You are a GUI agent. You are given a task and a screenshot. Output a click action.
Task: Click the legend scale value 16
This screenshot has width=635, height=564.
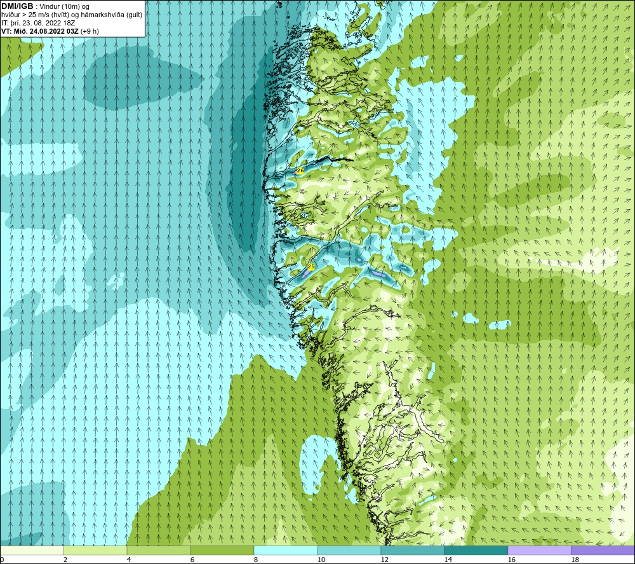pyautogui.click(x=511, y=560)
